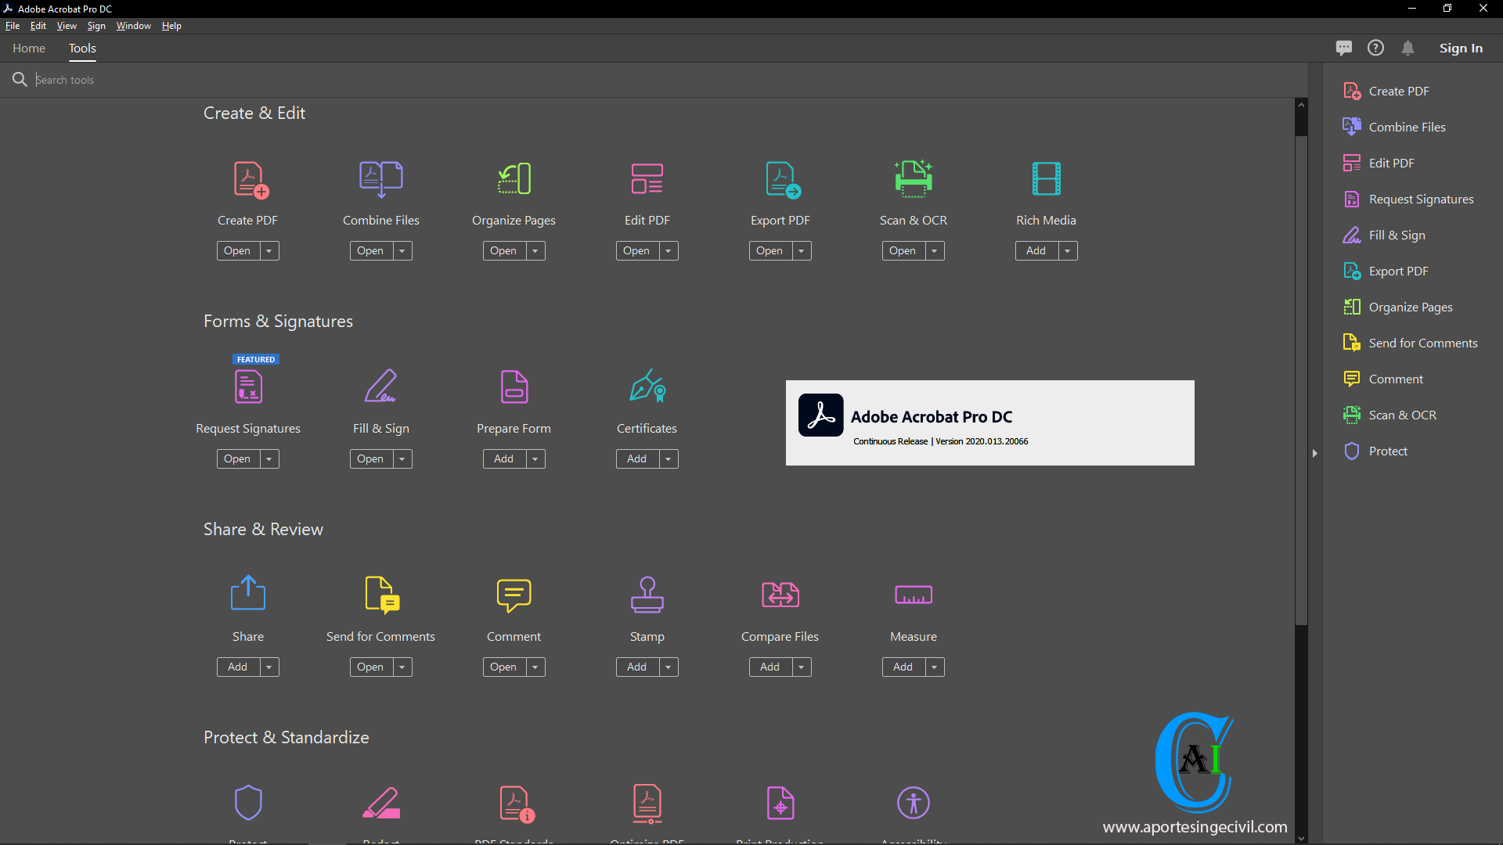1503x845 pixels.
Task: Click the Help menu item
Action: 172,26
